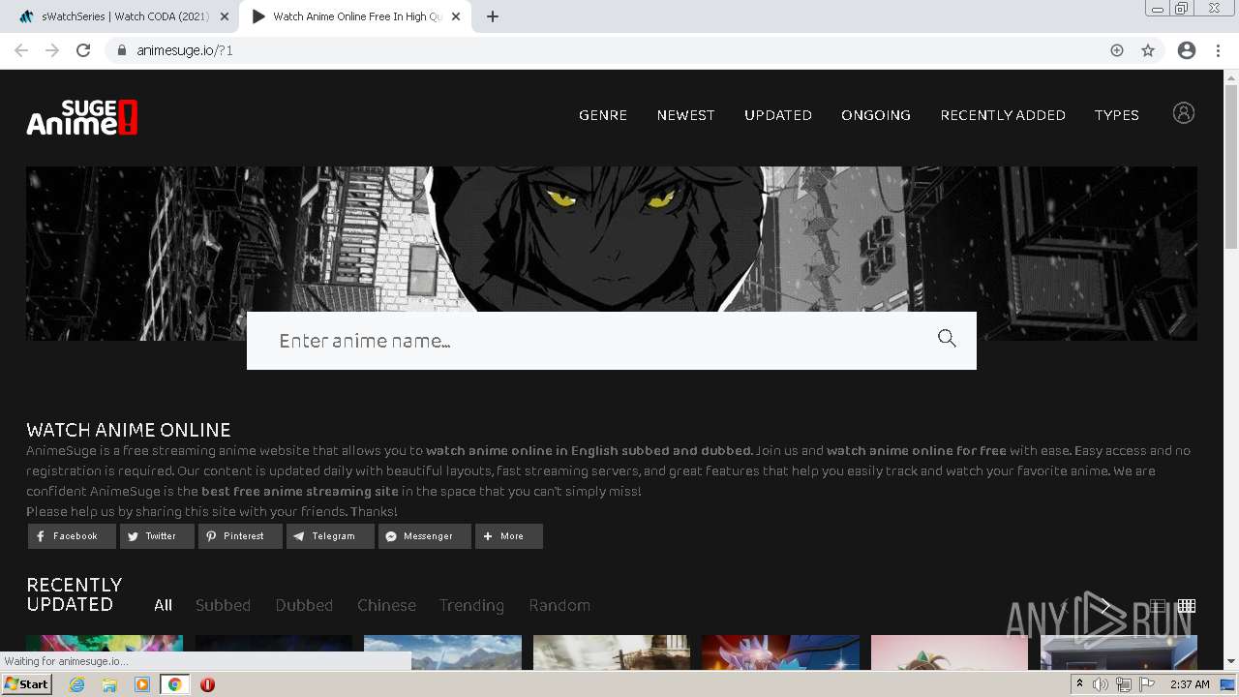Open the Chrome three-dot menu
1239x697 pixels.
tap(1218, 50)
